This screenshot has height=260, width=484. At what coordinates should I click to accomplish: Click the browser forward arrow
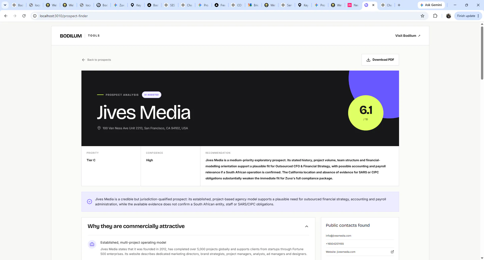pyautogui.click(x=15, y=16)
